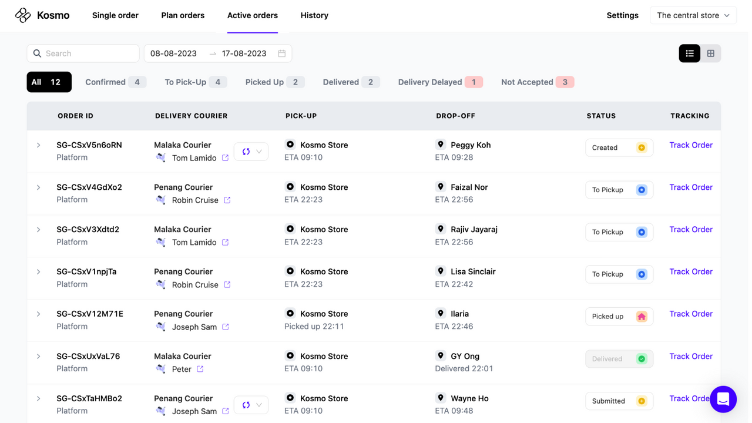
Task: Click start date 08-08-2023
Action: [x=173, y=53]
